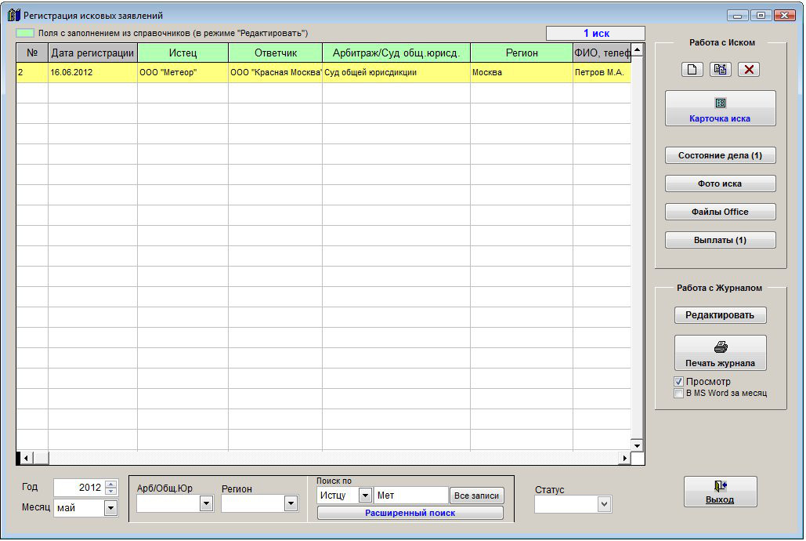806x541 pixels.
Task: Open Фото иска
Action: point(720,183)
